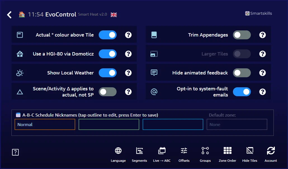288x169 pixels.
Task: Open the Zone Order grid icon
Action: pyautogui.click(x=227, y=151)
